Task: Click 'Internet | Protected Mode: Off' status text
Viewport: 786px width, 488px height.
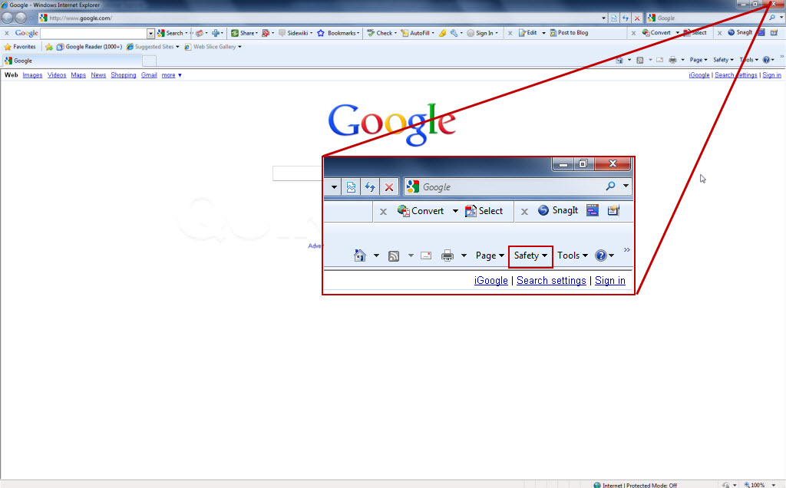Action: click(x=639, y=485)
